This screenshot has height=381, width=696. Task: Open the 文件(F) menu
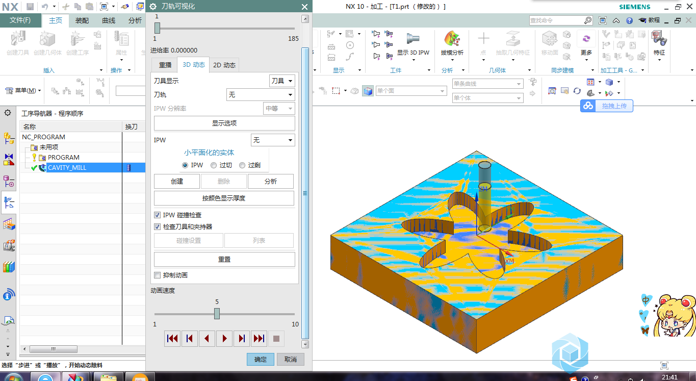tap(20, 20)
